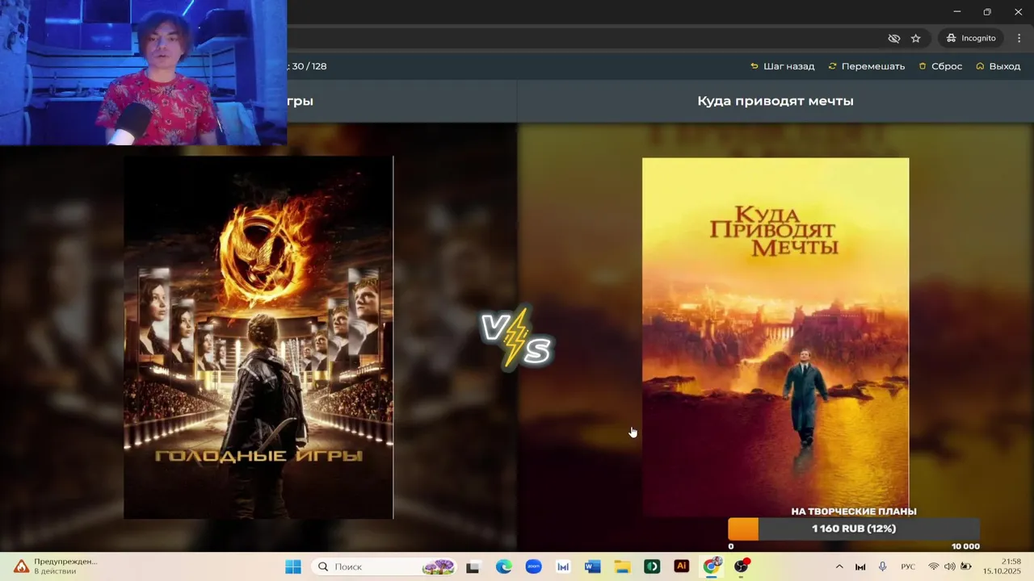Close the Chrome window
The image size is (1034, 581).
[x=1018, y=11]
